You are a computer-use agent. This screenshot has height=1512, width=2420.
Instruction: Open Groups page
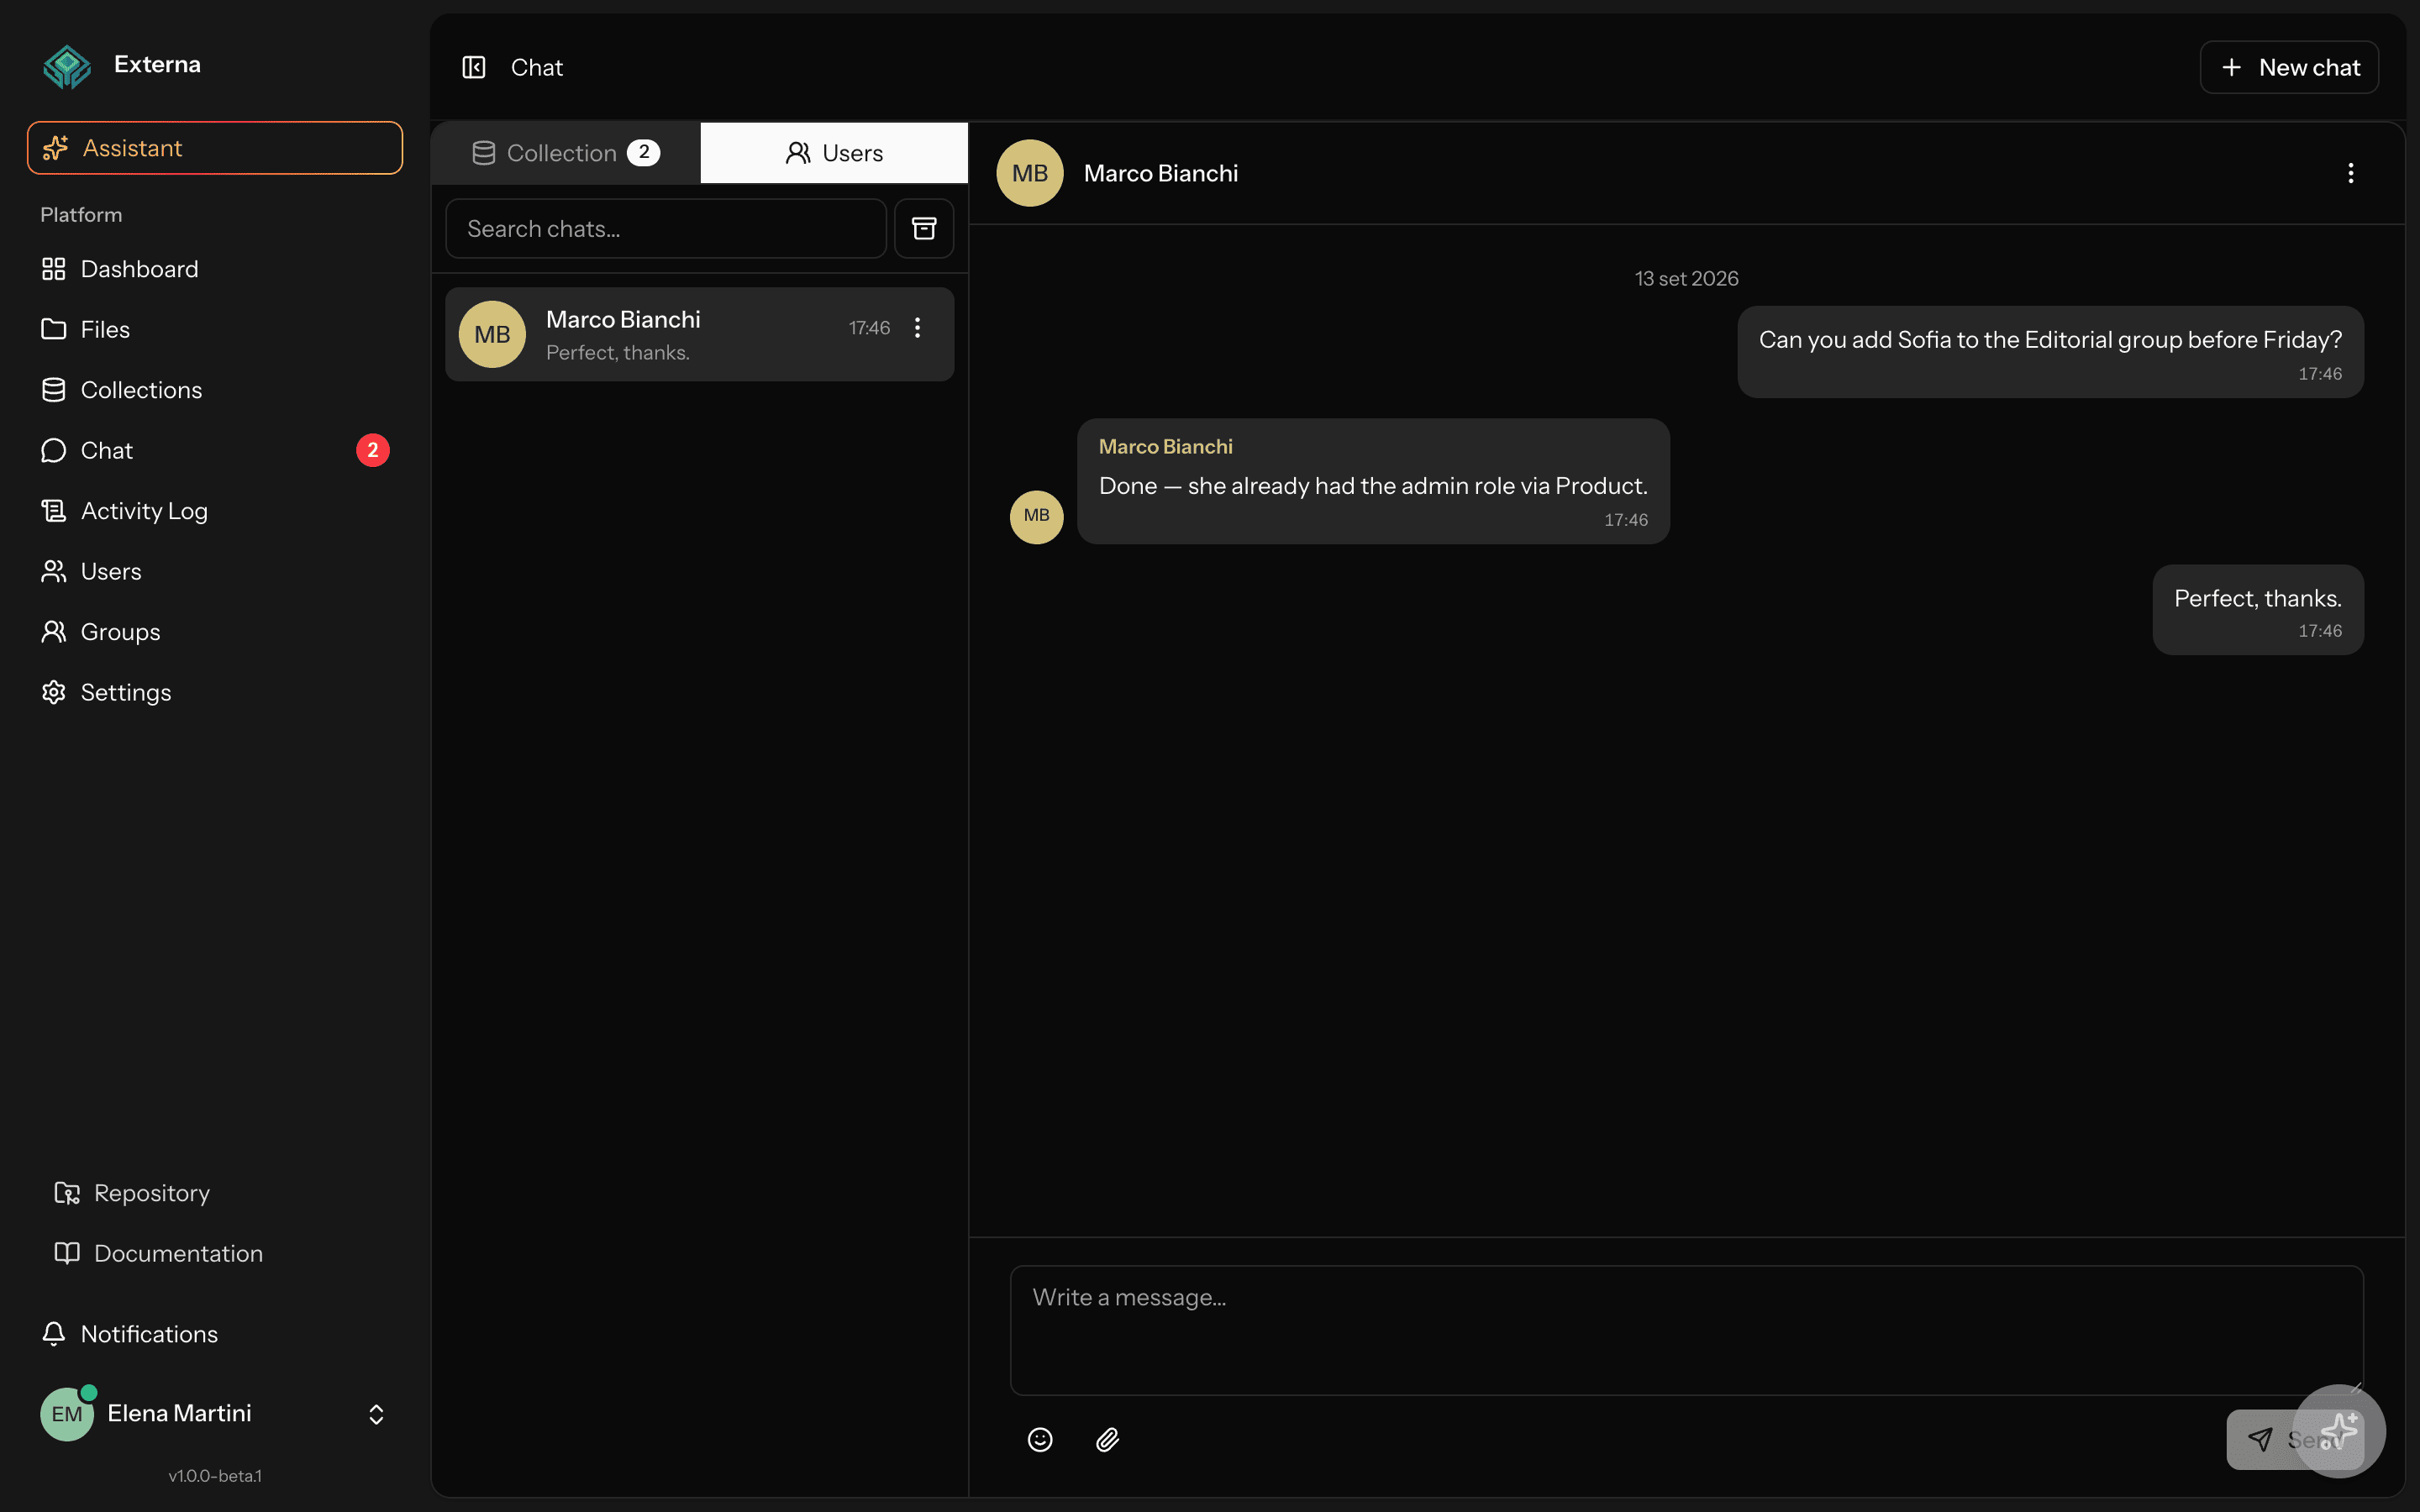tap(215, 632)
